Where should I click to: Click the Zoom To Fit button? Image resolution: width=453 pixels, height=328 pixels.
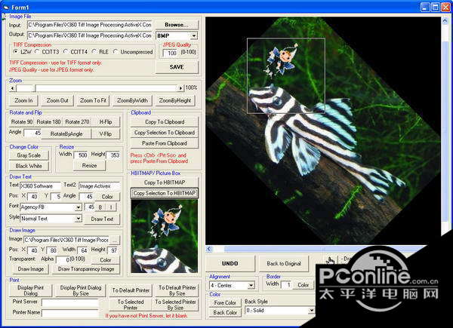(94, 100)
